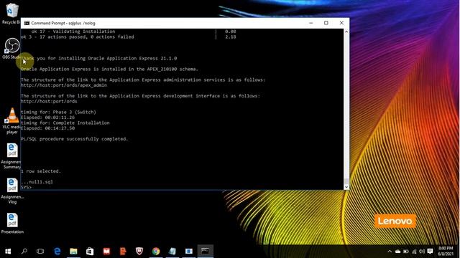460x258 pixels.
Task: Switch to Command Prompt taskbar button
Action: (x=205, y=251)
